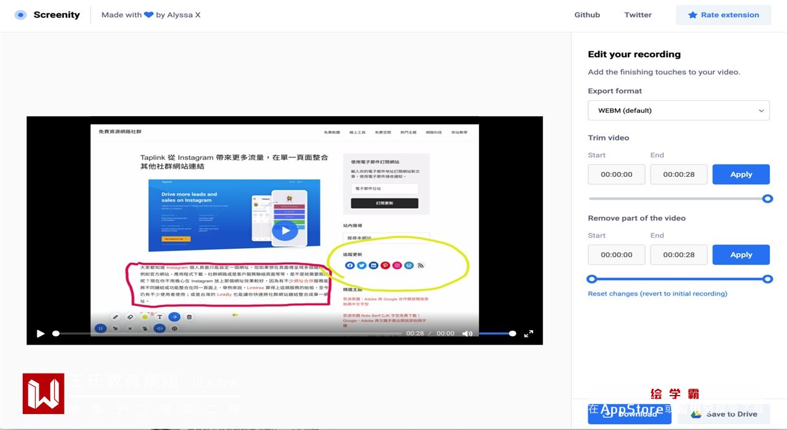Open the Twitter link
787x430 pixels.
click(638, 15)
